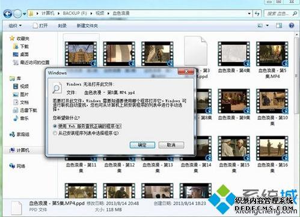Select the 血色浪漫 - 第15集 video
Image resolution: width=300 pixels, height=217 pixels.
click(x=234, y=149)
